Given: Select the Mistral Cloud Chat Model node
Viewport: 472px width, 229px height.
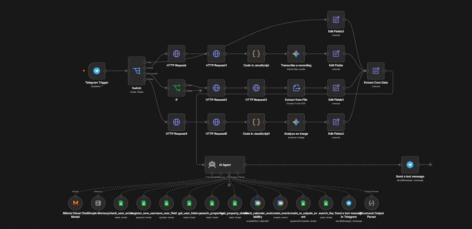Looking at the screenshot, I should [75, 203].
